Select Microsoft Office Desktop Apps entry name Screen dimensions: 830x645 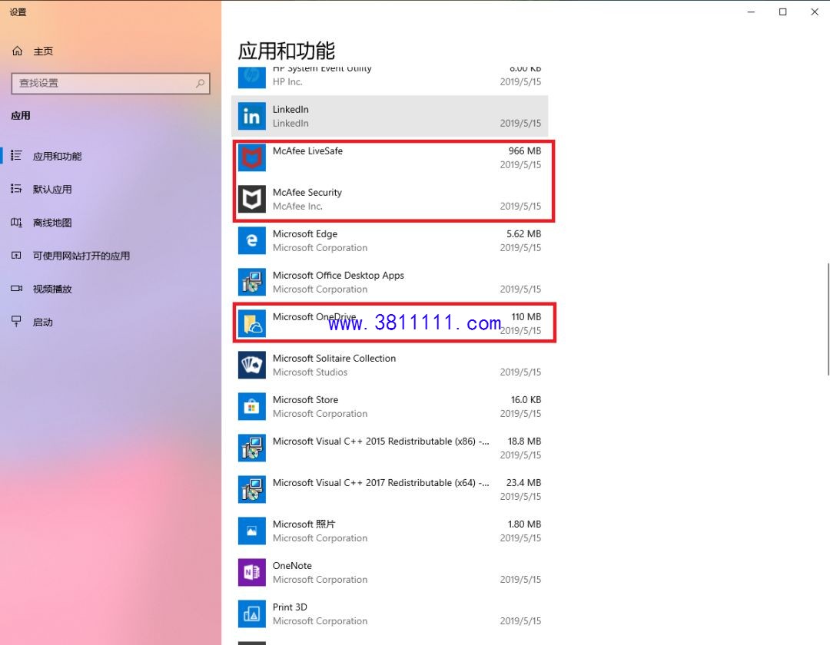(338, 276)
